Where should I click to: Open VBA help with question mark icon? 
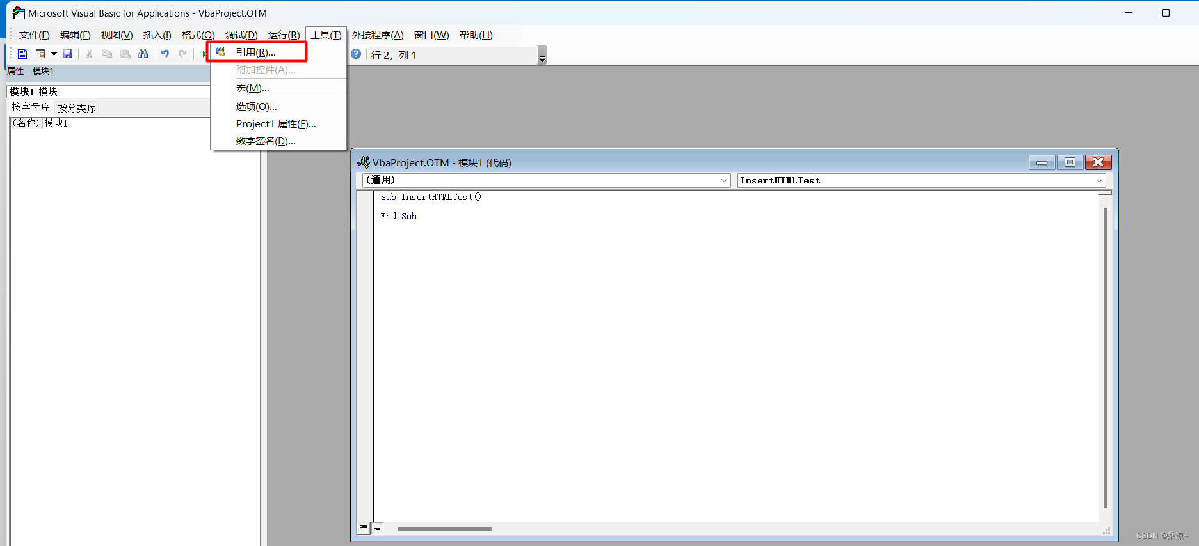coord(356,54)
